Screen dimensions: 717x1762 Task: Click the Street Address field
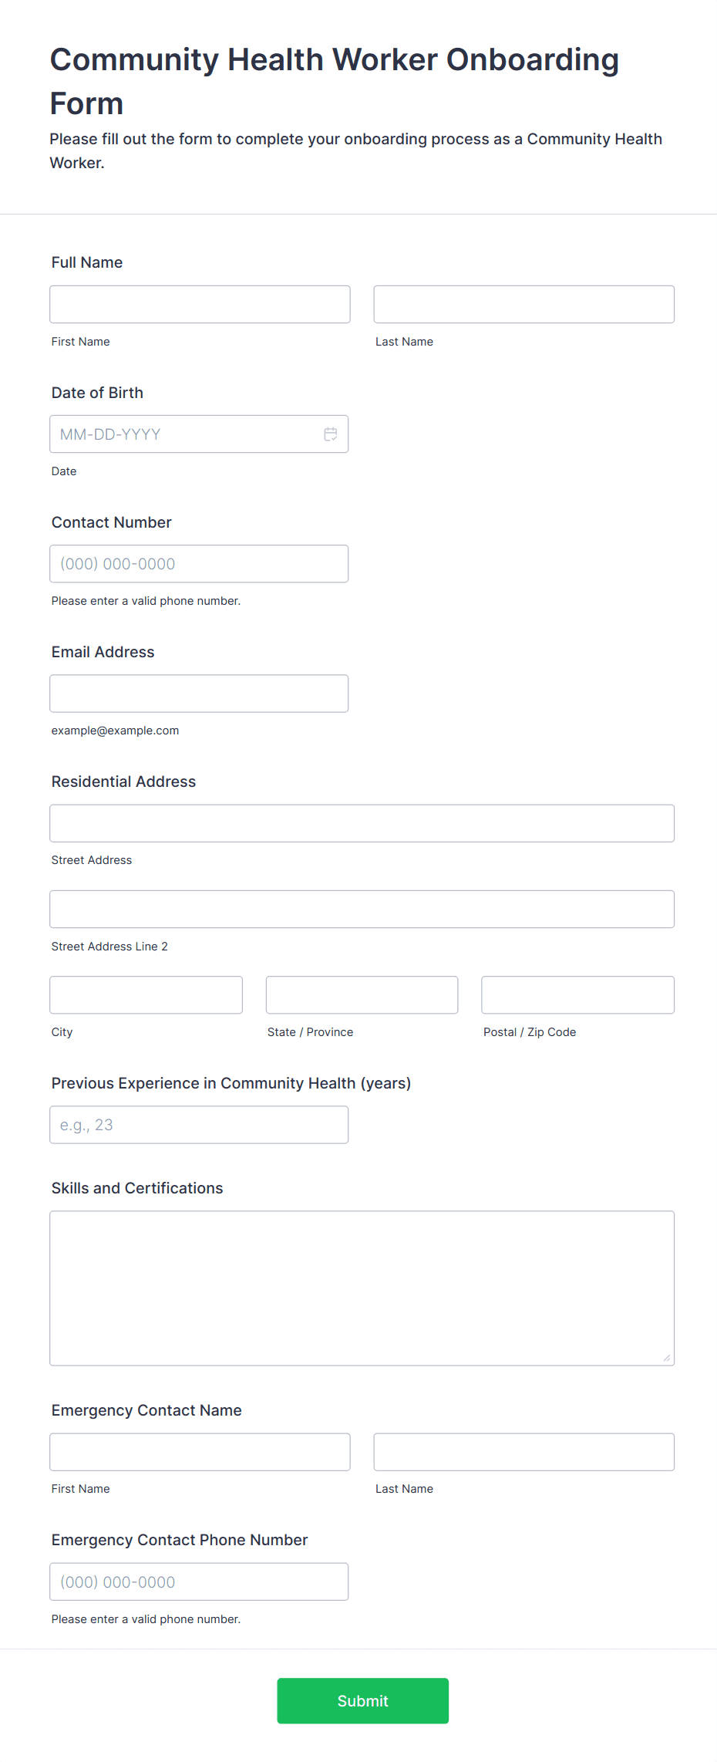click(362, 823)
